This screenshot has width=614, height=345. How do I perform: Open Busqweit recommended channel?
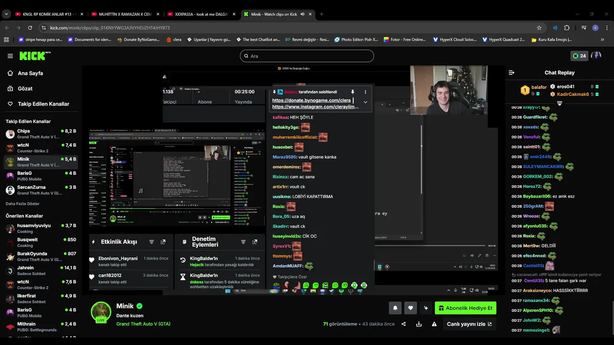click(x=41, y=242)
